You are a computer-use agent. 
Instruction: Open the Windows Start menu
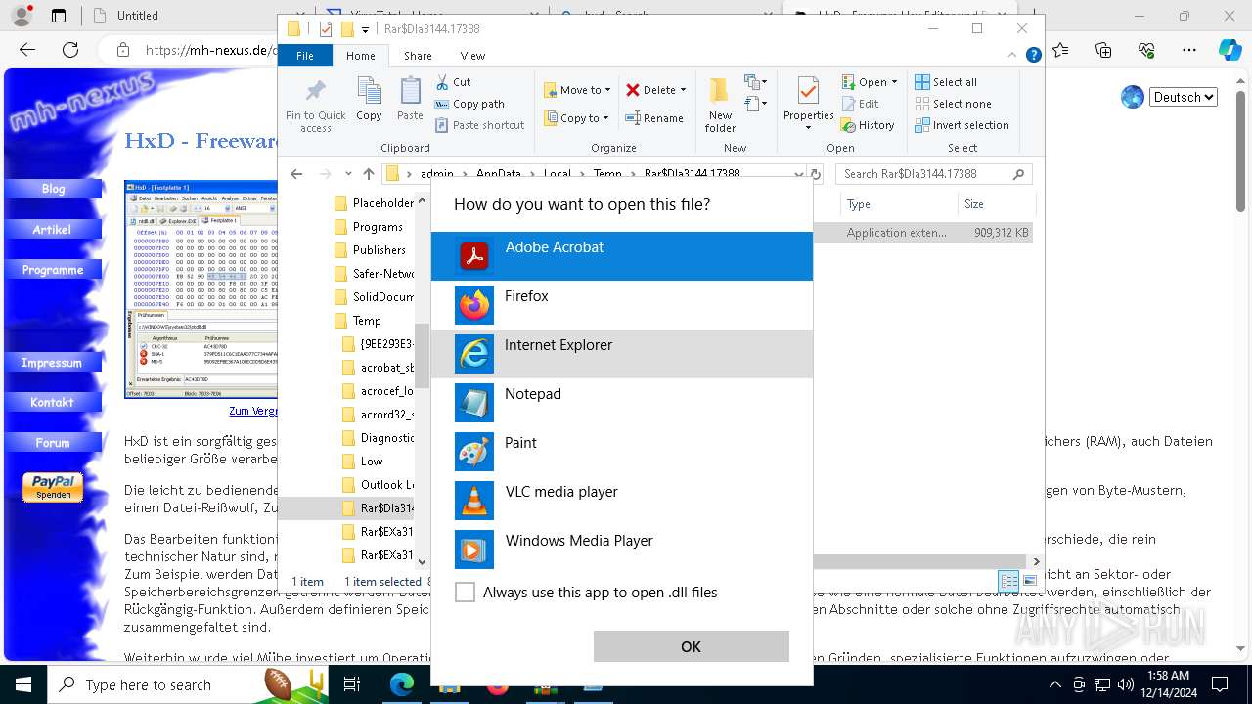click(23, 684)
